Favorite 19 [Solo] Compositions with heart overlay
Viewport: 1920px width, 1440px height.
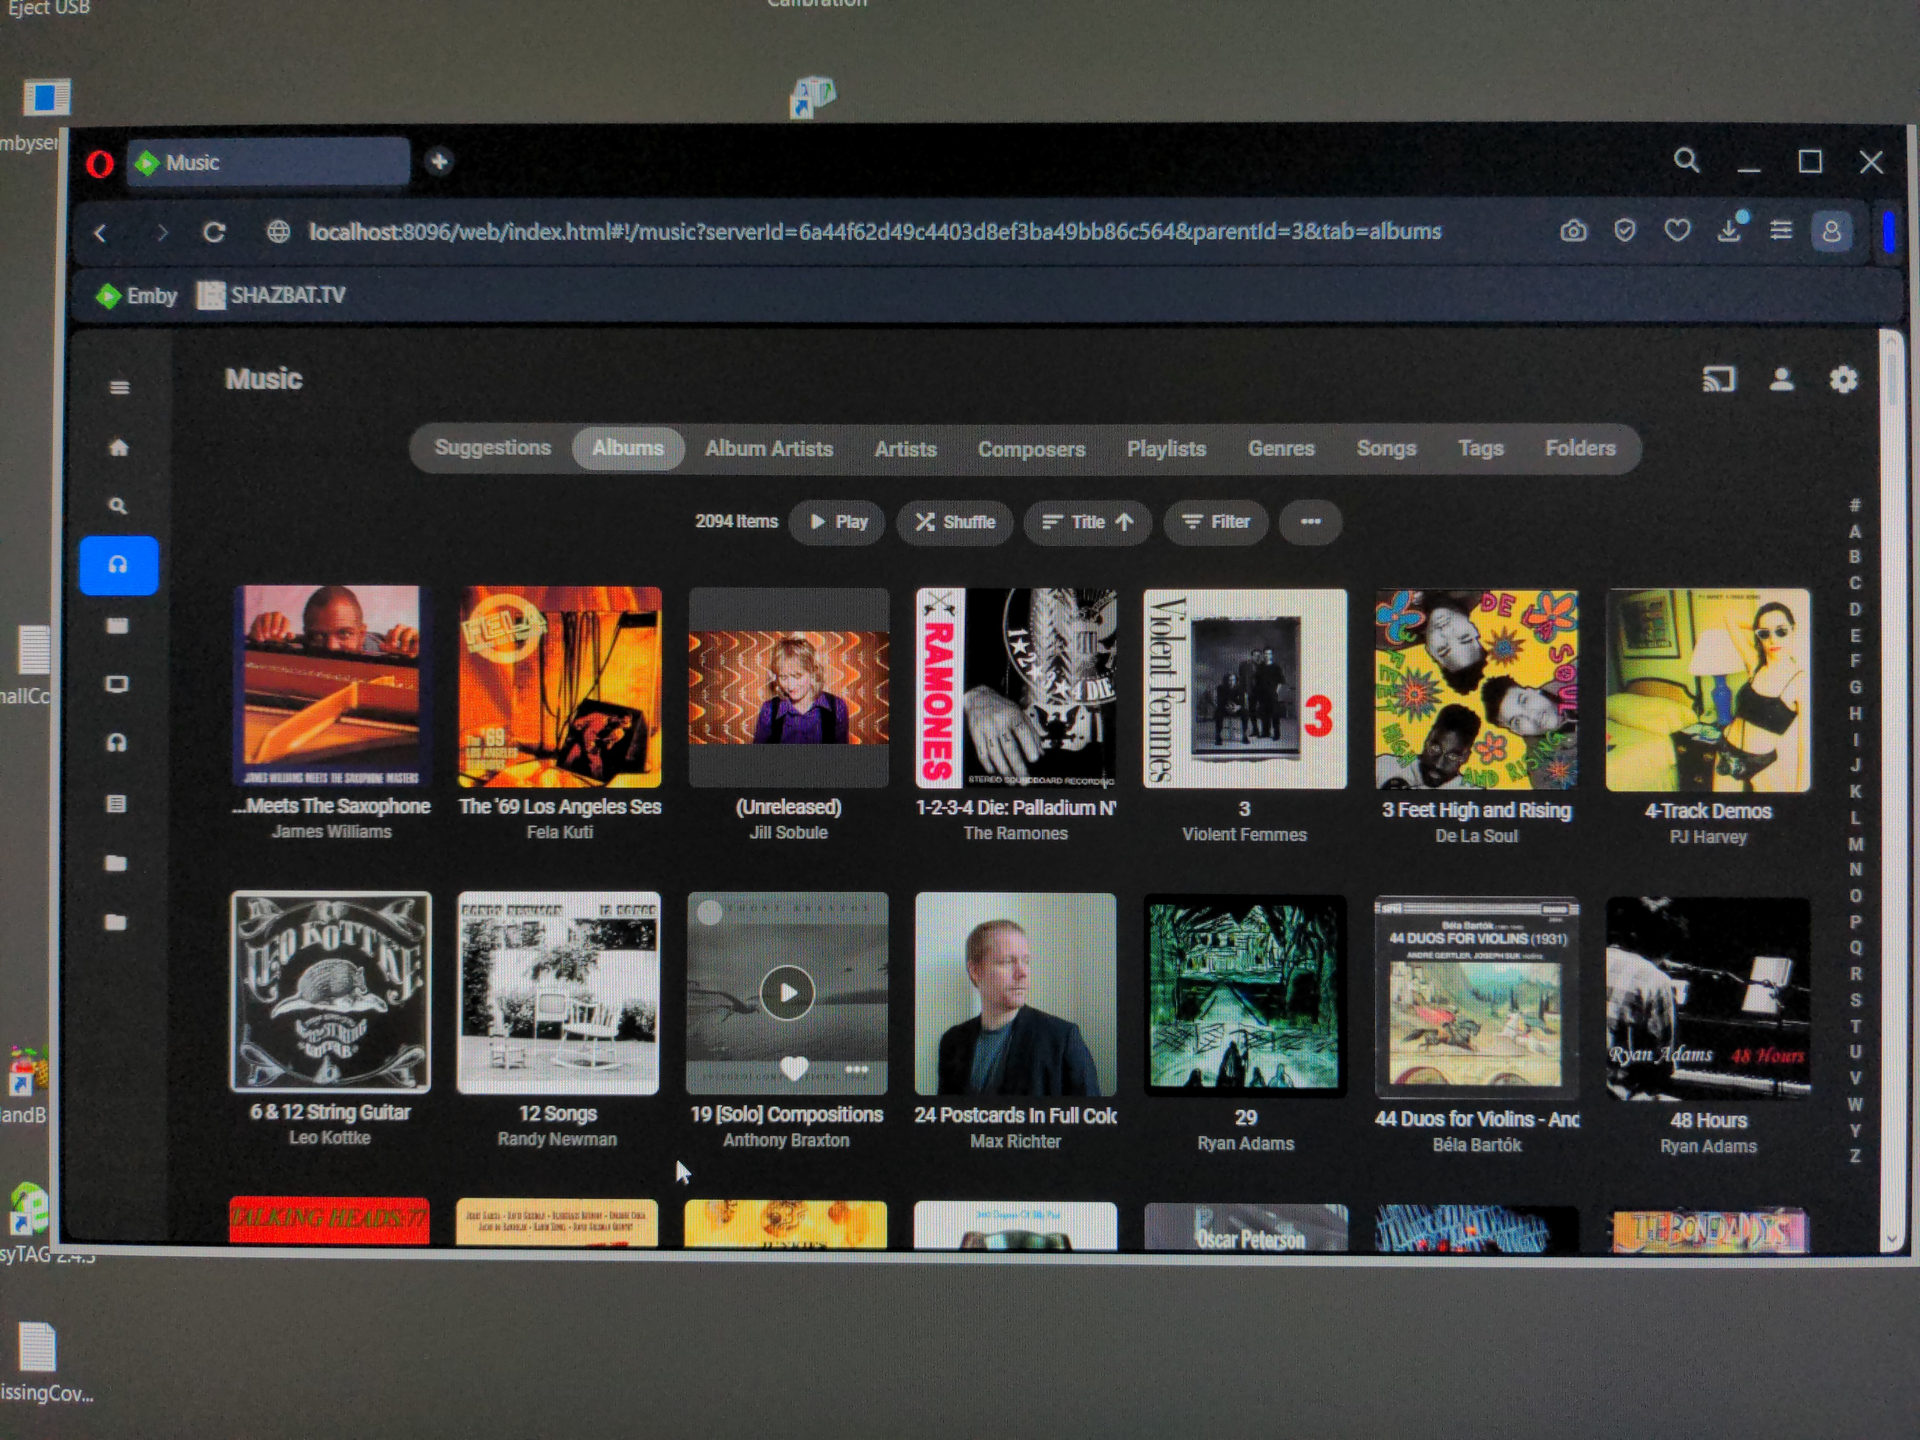[x=793, y=1068]
